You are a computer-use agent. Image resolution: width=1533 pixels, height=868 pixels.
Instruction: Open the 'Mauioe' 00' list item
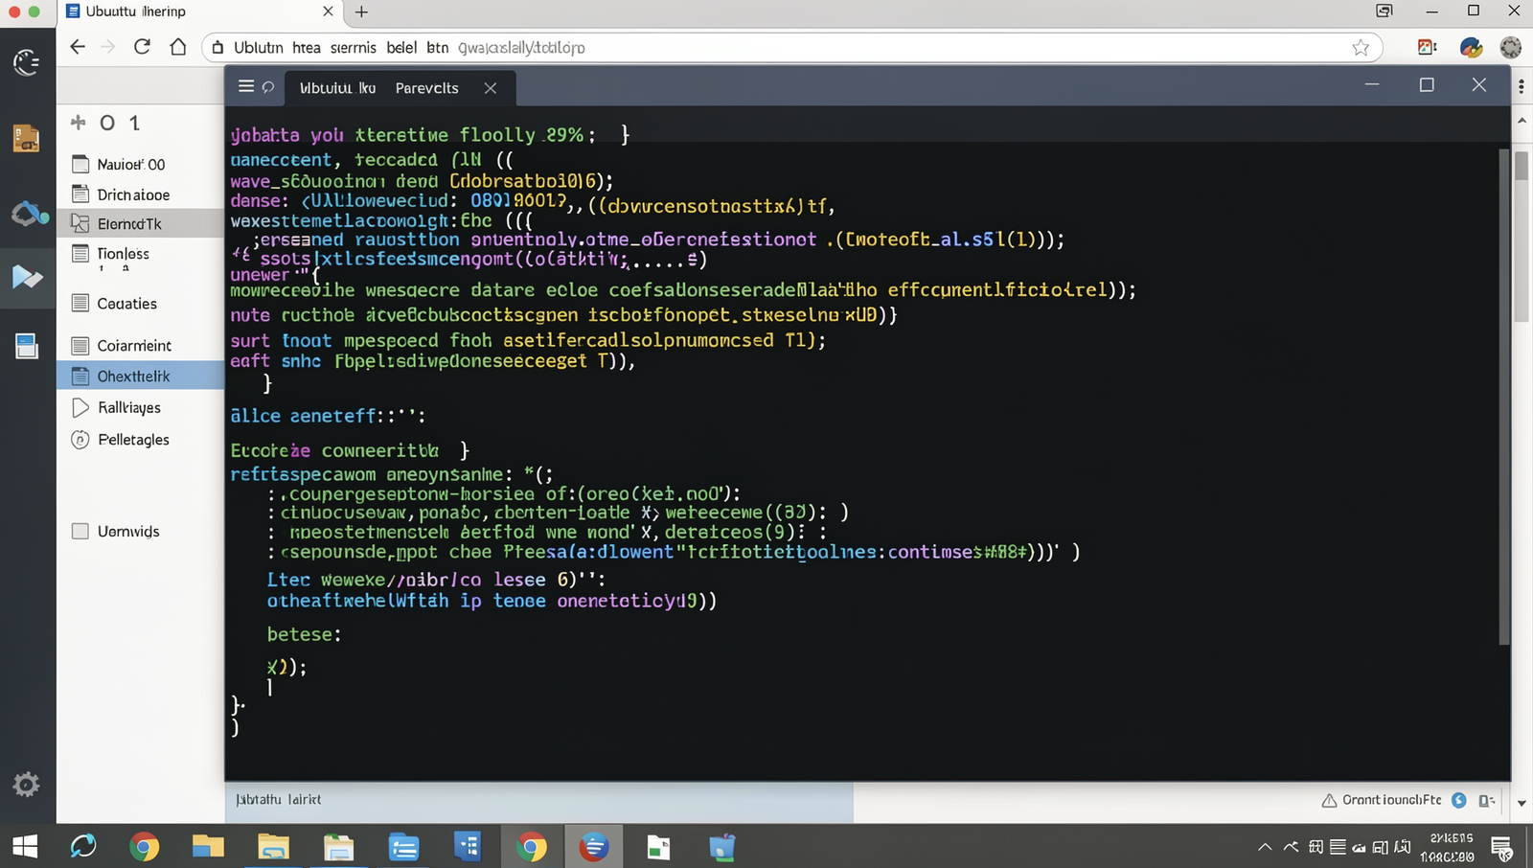point(141,164)
